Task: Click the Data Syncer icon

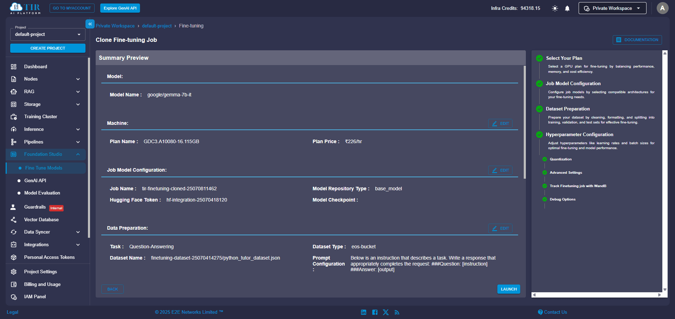Action: (x=14, y=232)
